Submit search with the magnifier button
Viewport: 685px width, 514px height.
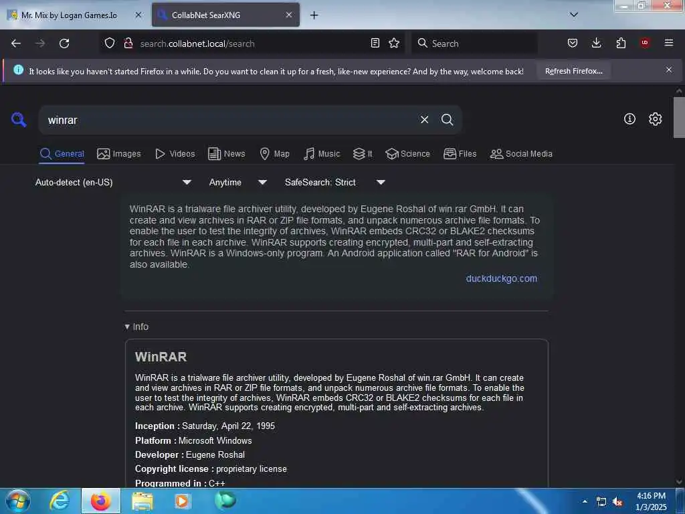click(447, 119)
